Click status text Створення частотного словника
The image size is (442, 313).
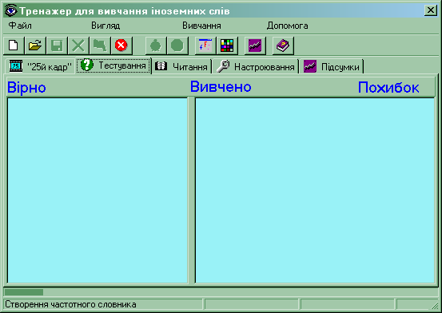click(70, 304)
